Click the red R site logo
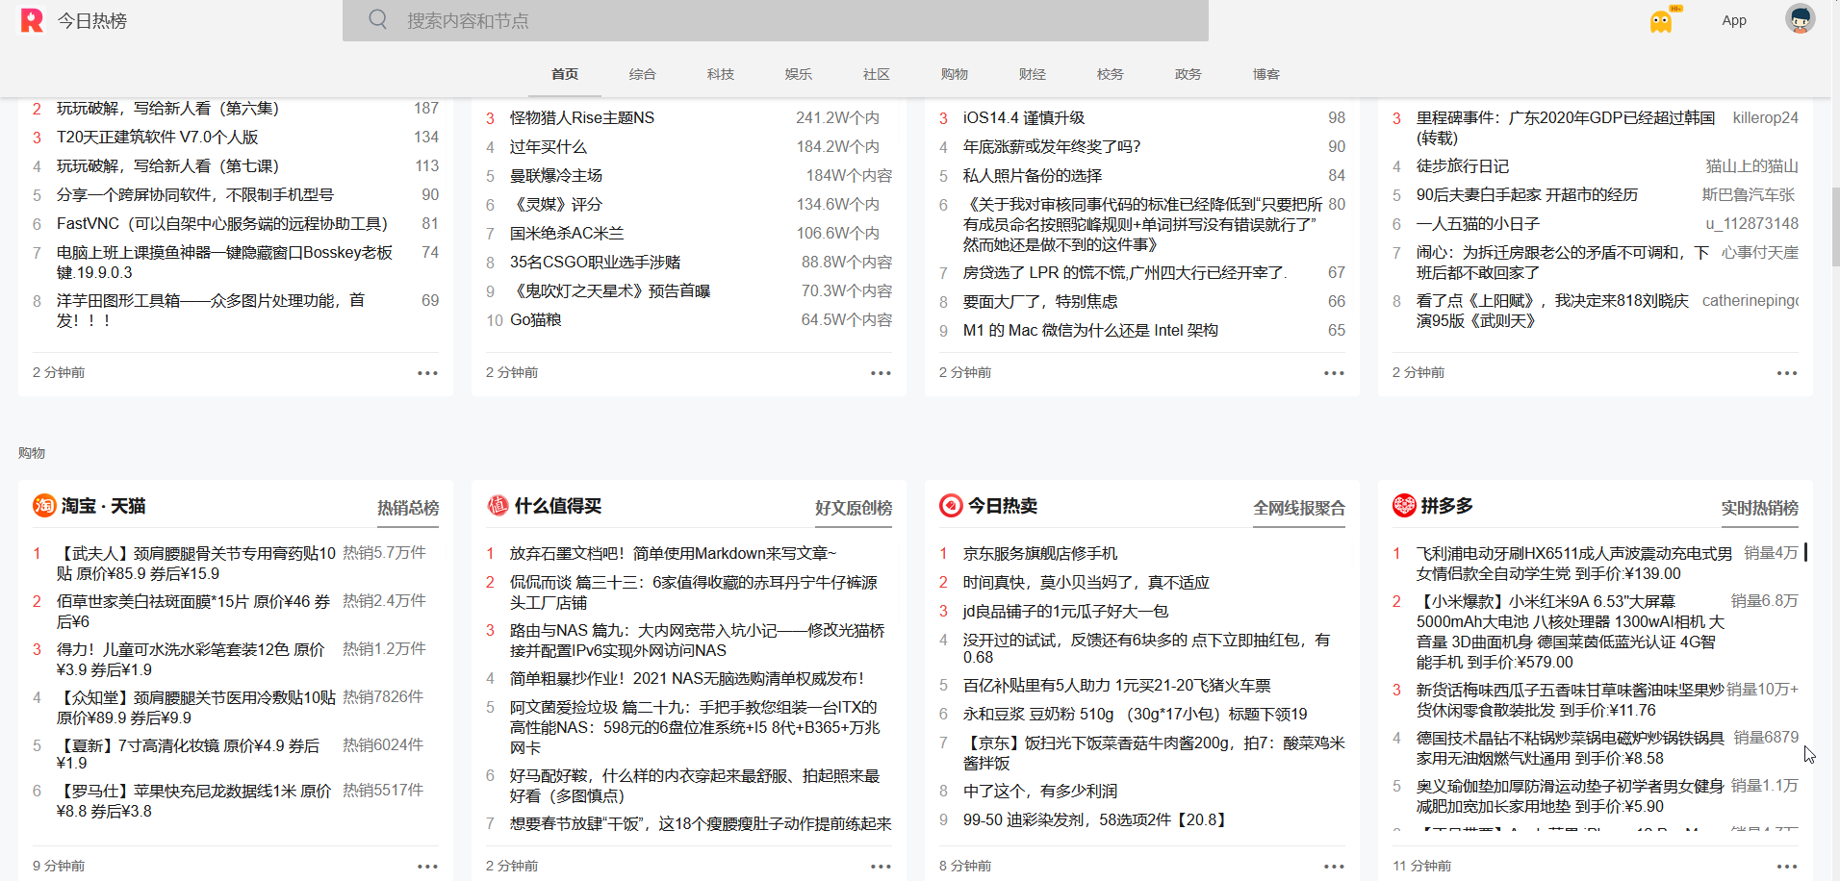The width and height of the screenshot is (1840, 881). (32, 20)
